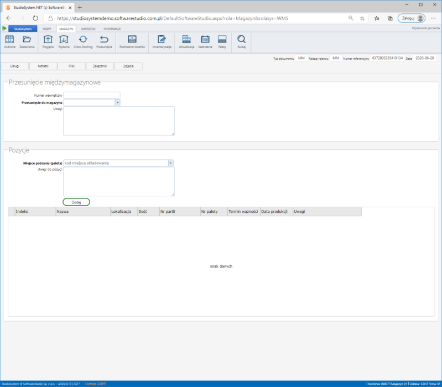
Task: Click the Notatki button
Action: click(43, 66)
